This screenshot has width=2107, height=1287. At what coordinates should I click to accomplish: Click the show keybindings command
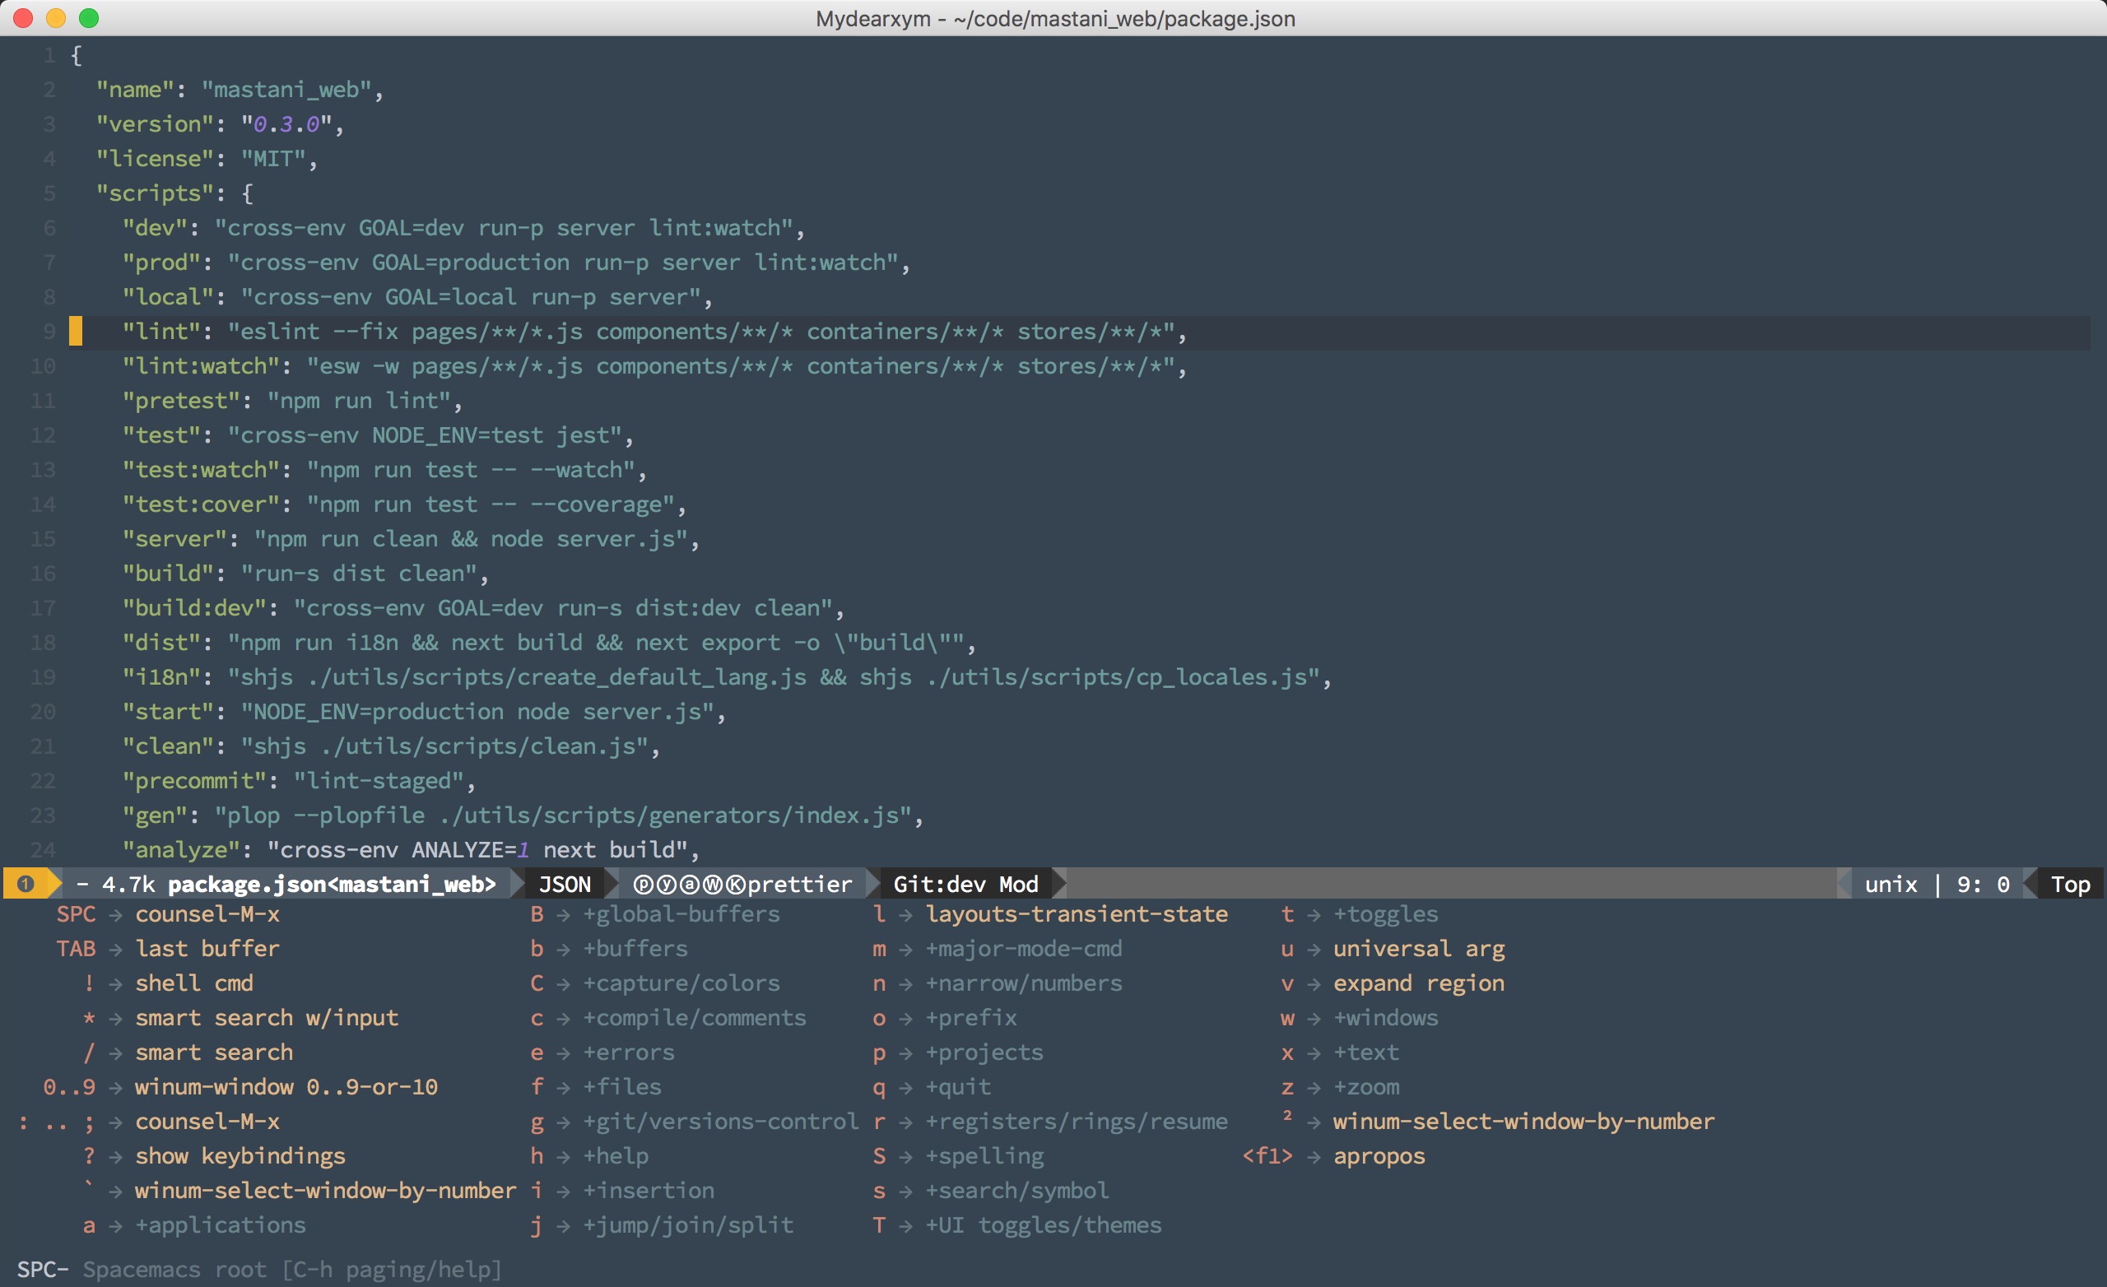click(x=240, y=1155)
